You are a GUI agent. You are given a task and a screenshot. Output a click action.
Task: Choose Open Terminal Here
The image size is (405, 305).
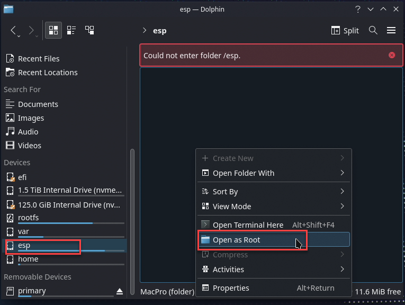274,225
